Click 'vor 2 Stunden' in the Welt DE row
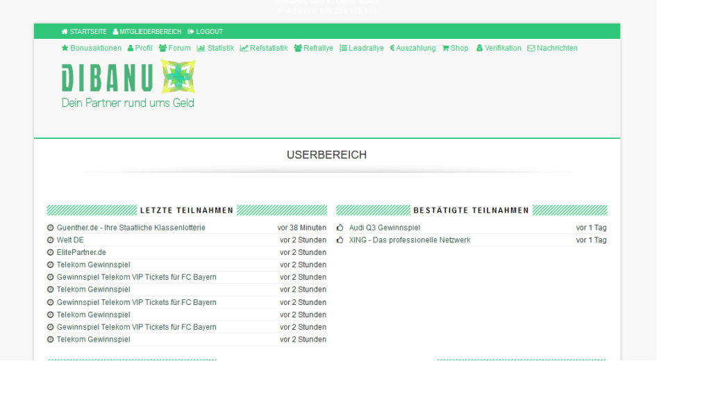711x400 pixels. tap(303, 240)
